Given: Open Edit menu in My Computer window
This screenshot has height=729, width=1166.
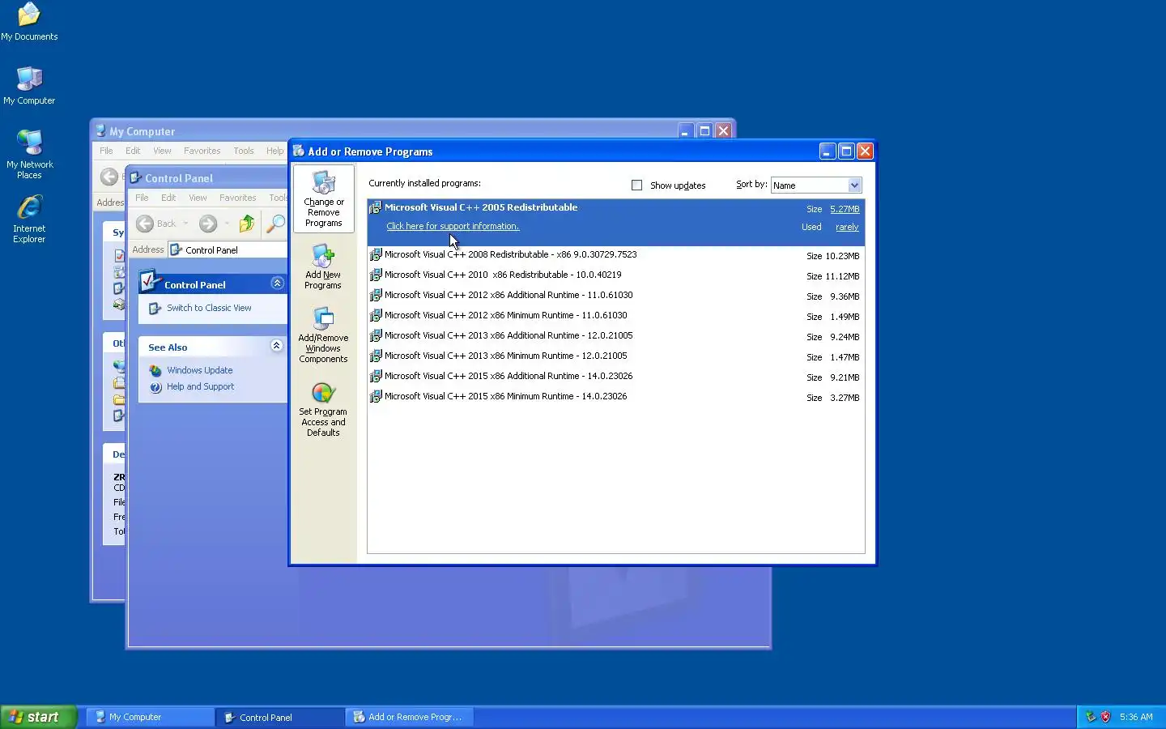Looking at the screenshot, I should coord(133,151).
